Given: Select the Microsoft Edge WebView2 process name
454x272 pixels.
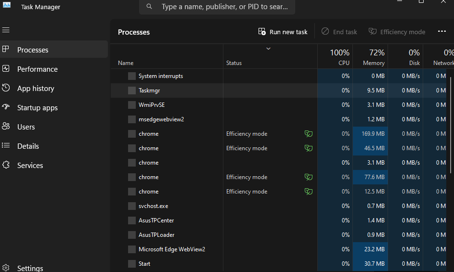Looking at the screenshot, I should (172, 249).
